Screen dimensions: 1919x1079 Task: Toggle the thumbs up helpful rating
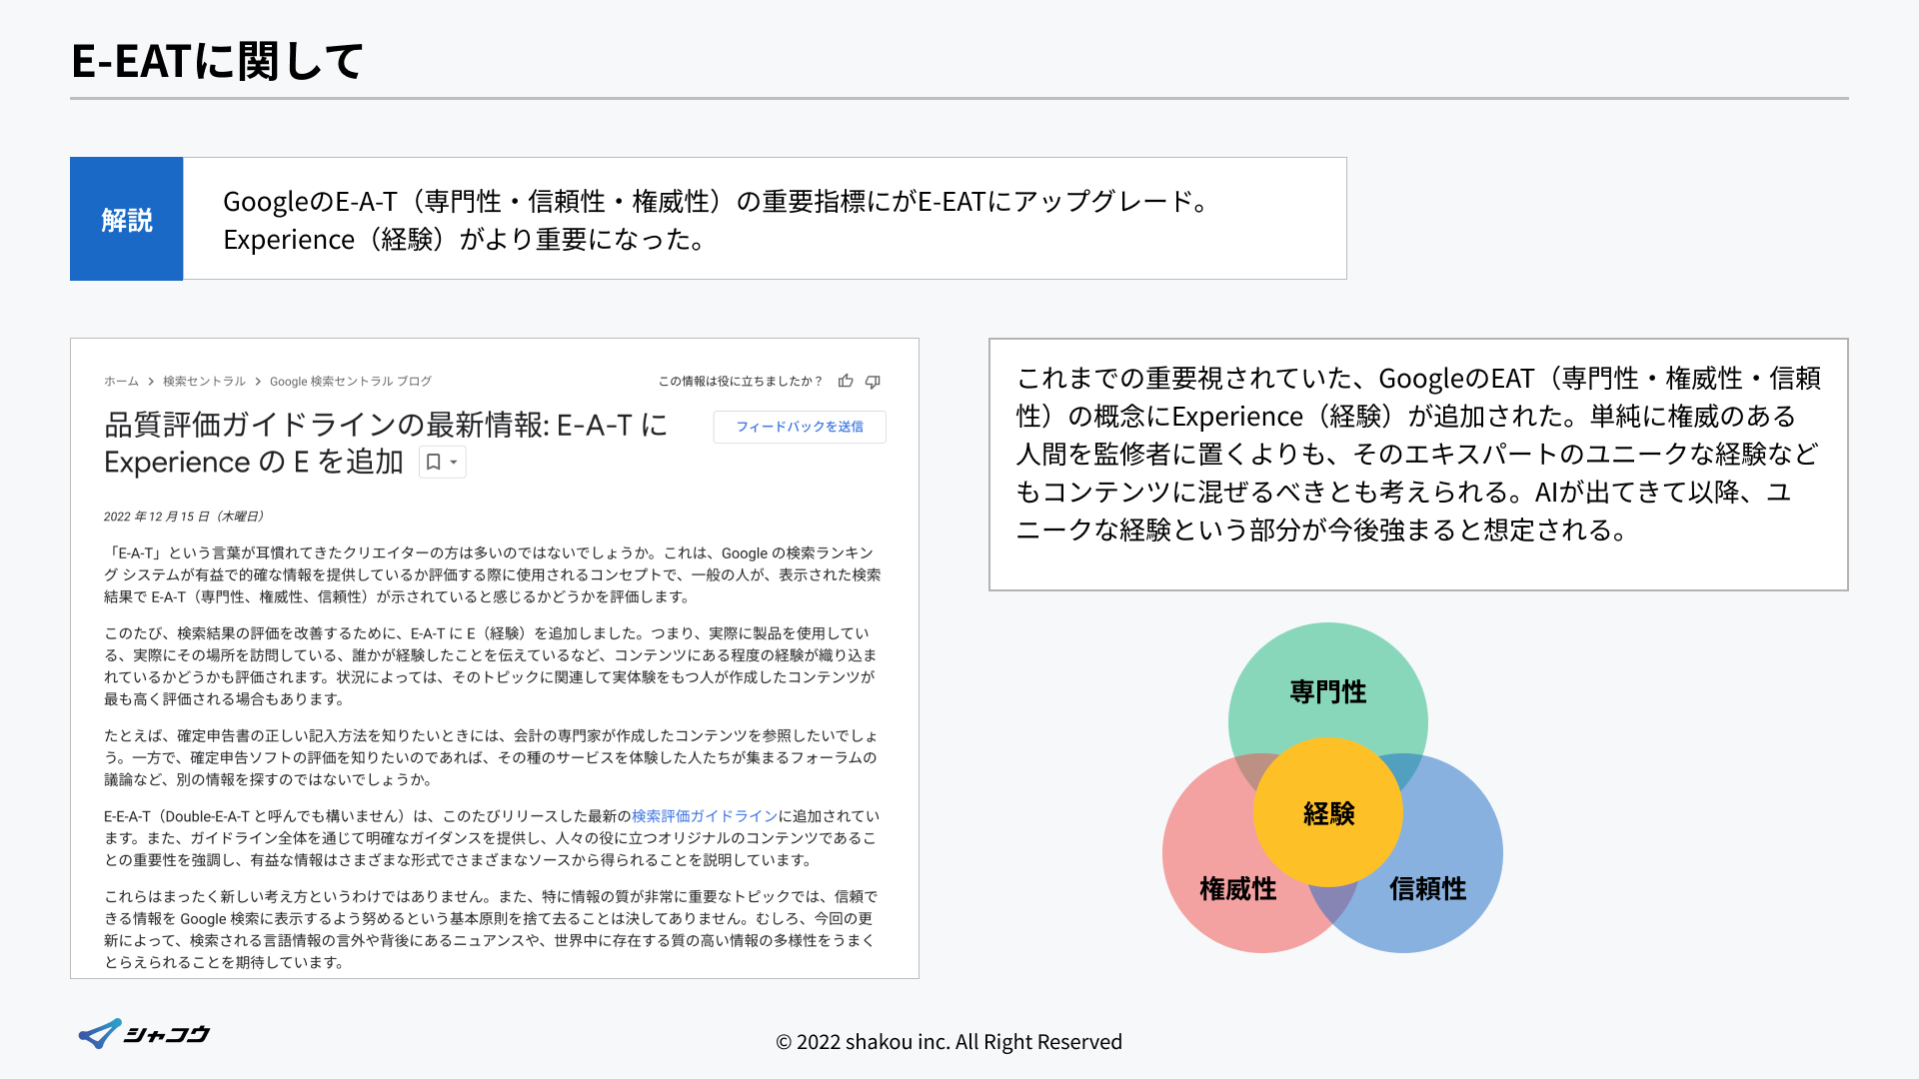847,381
